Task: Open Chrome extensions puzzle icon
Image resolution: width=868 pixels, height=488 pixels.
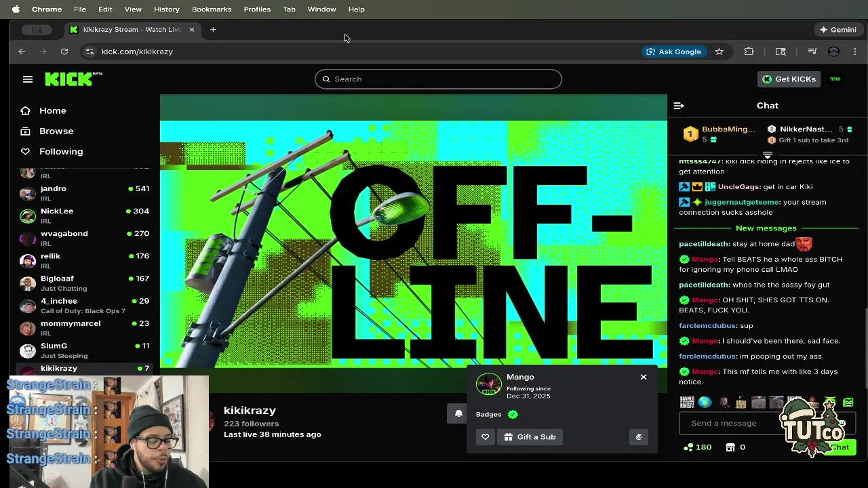Action: click(x=749, y=52)
